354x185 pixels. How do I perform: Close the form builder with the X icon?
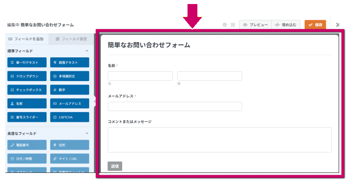337,25
